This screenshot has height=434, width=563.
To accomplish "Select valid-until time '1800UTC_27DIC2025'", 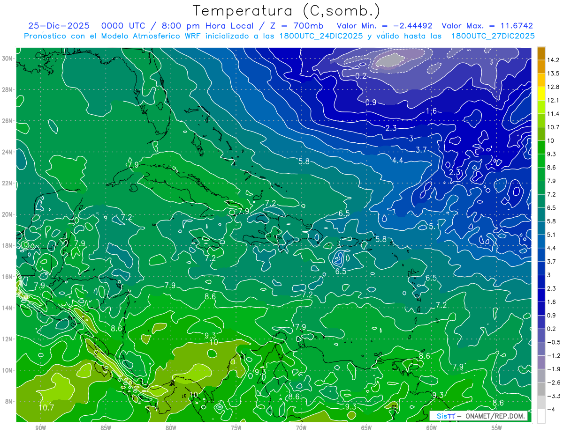I will point(493,36).
